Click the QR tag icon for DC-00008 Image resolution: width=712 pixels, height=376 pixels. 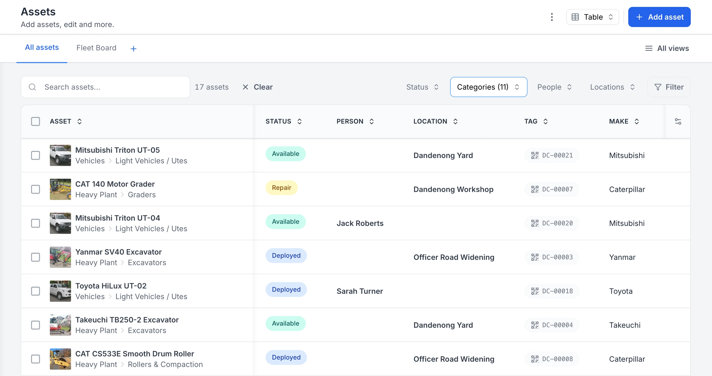click(x=535, y=359)
